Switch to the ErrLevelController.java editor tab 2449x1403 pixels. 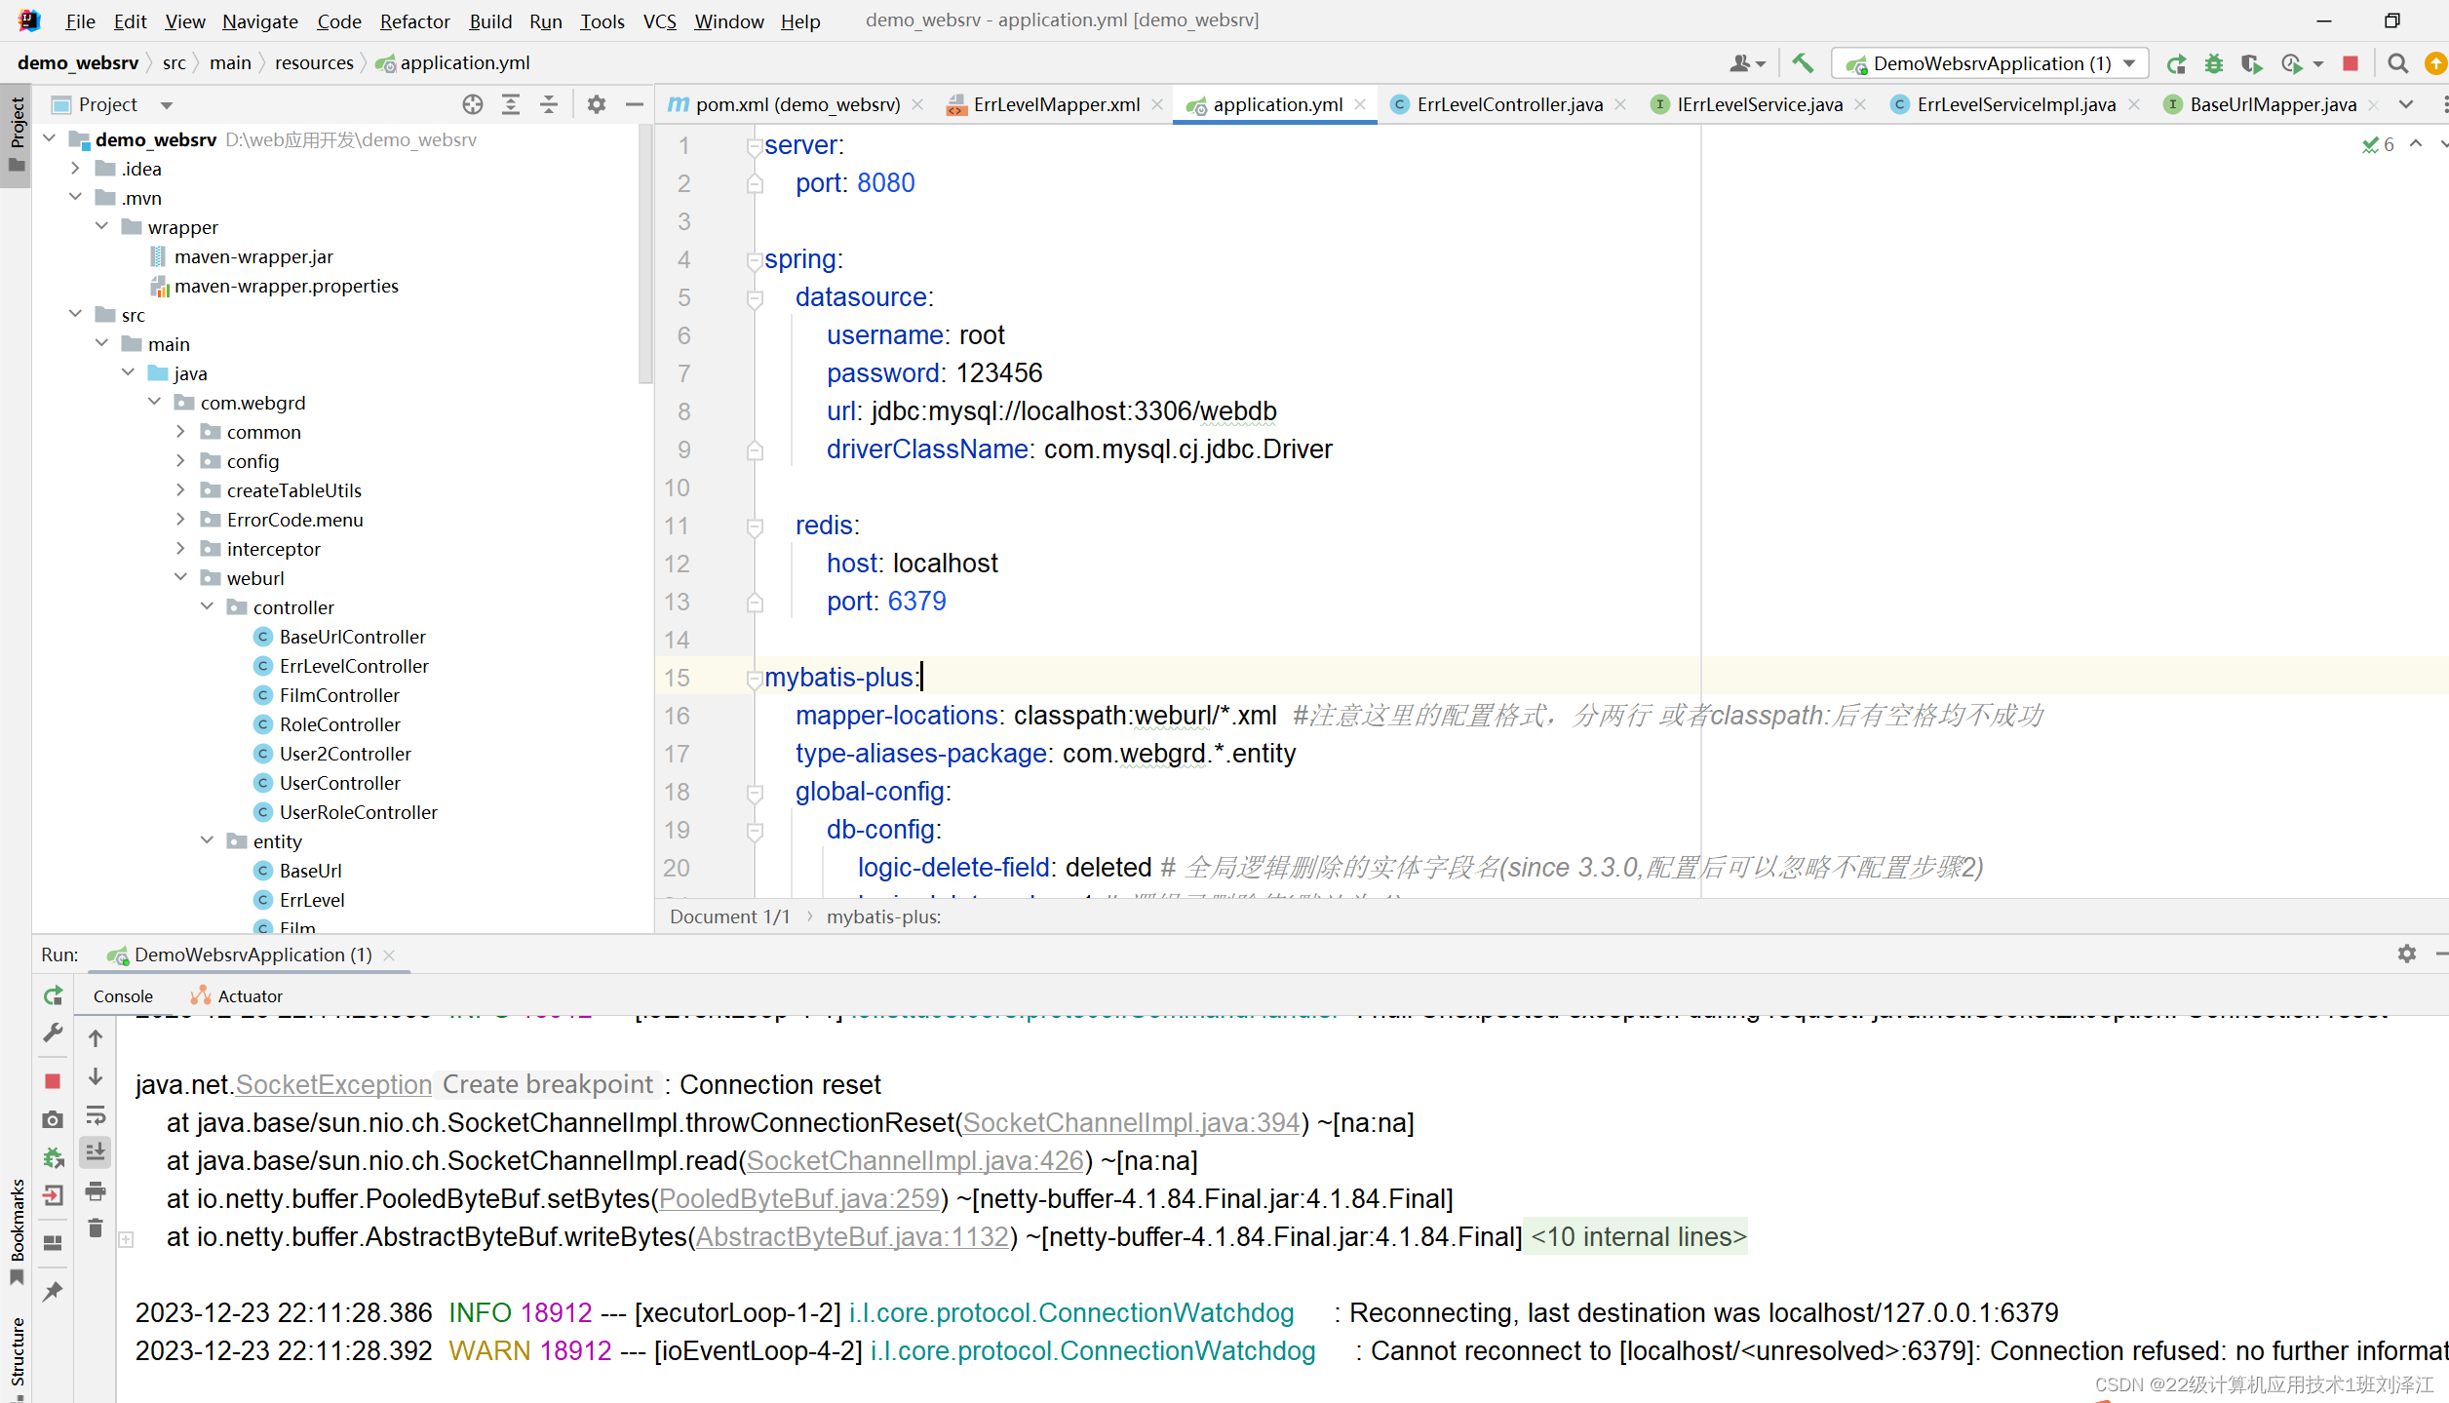1508,104
